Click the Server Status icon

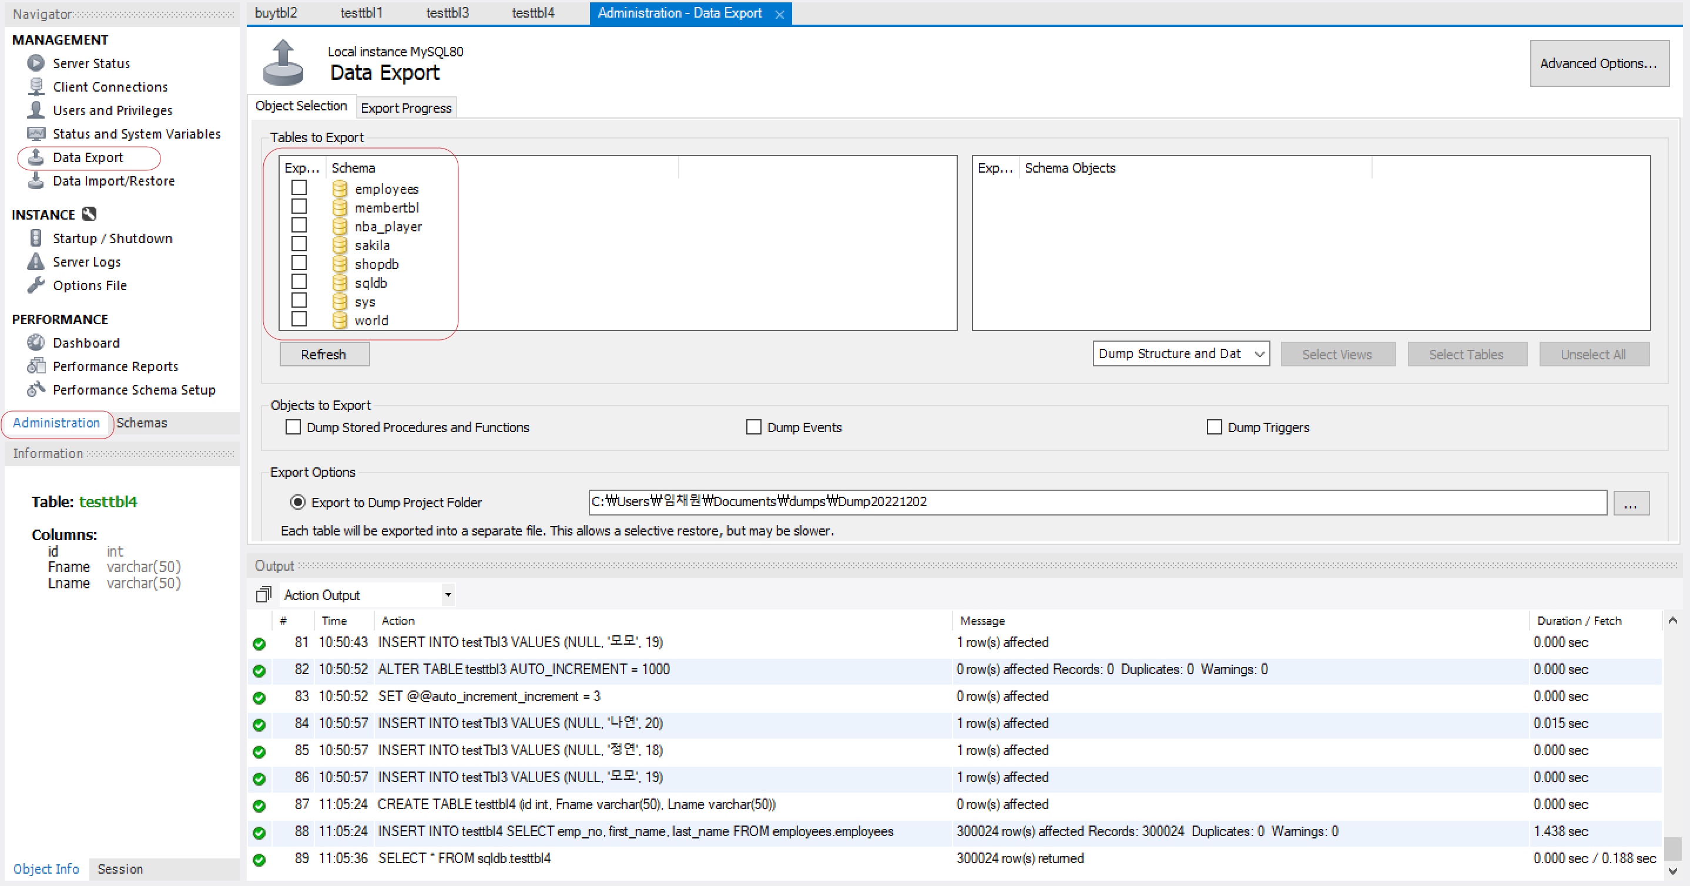pos(35,63)
